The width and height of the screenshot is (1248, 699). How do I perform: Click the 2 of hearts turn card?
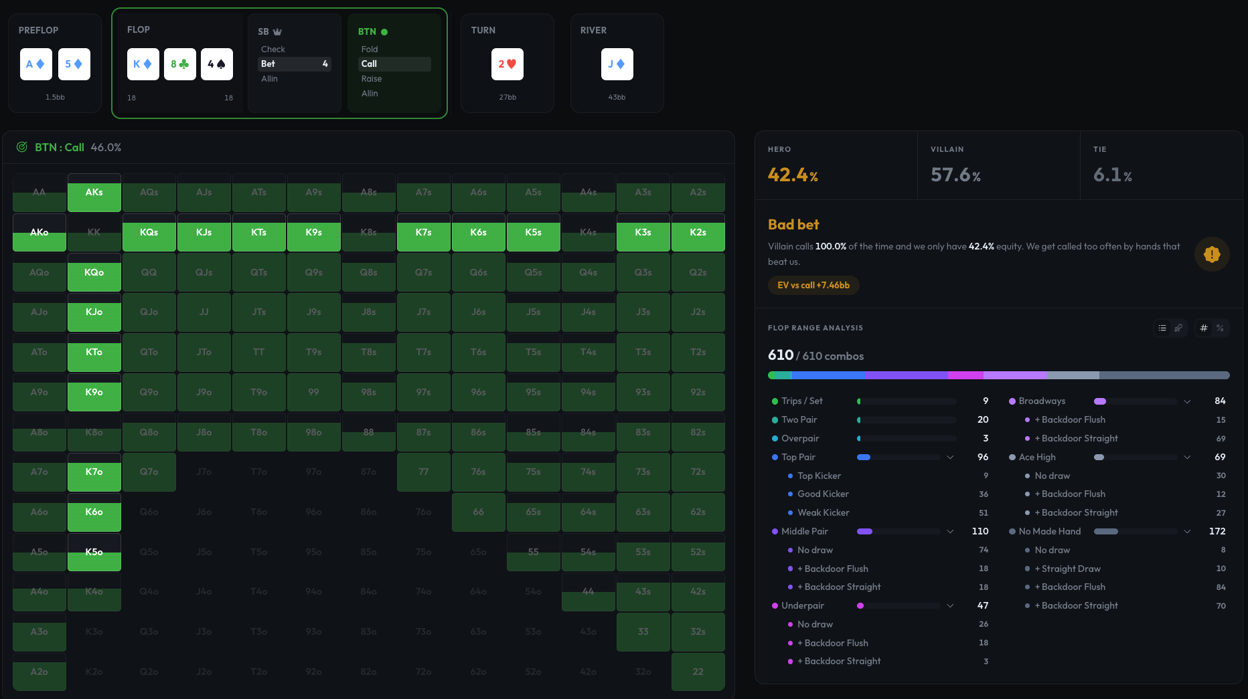(x=507, y=64)
